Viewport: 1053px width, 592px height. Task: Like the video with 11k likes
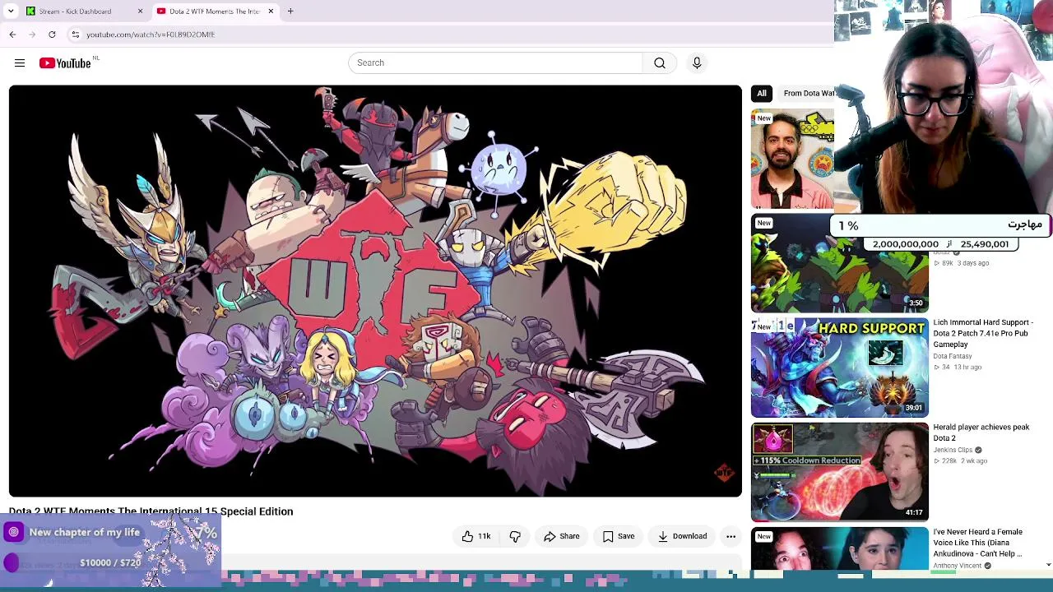475,536
